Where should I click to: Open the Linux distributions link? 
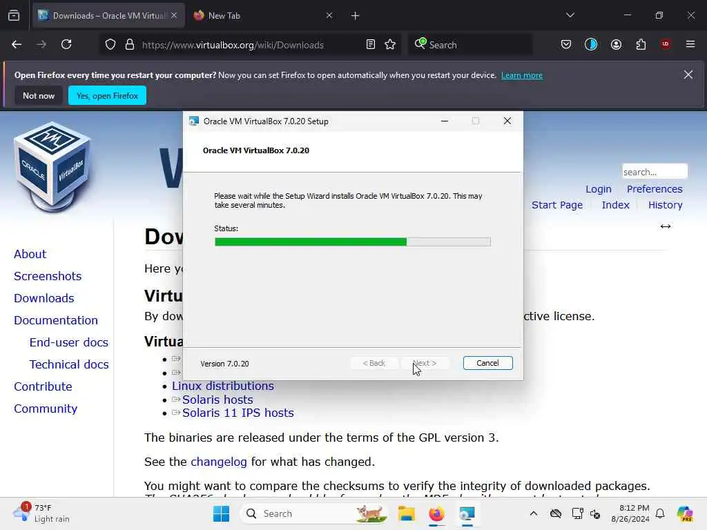click(x=223, y=386)
